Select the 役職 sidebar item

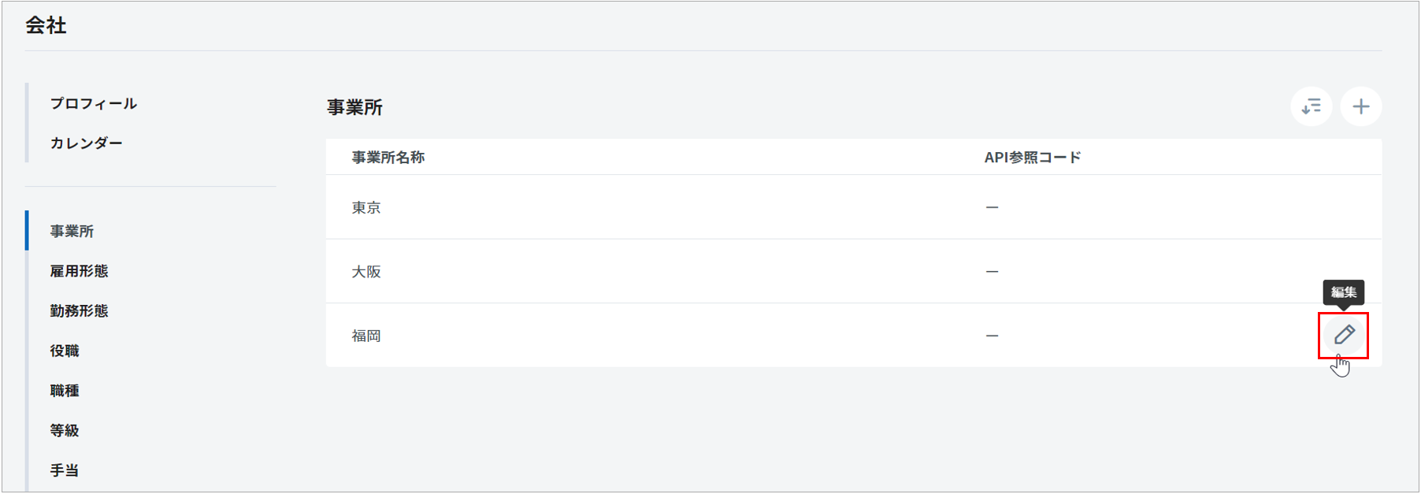coord(65,351)
